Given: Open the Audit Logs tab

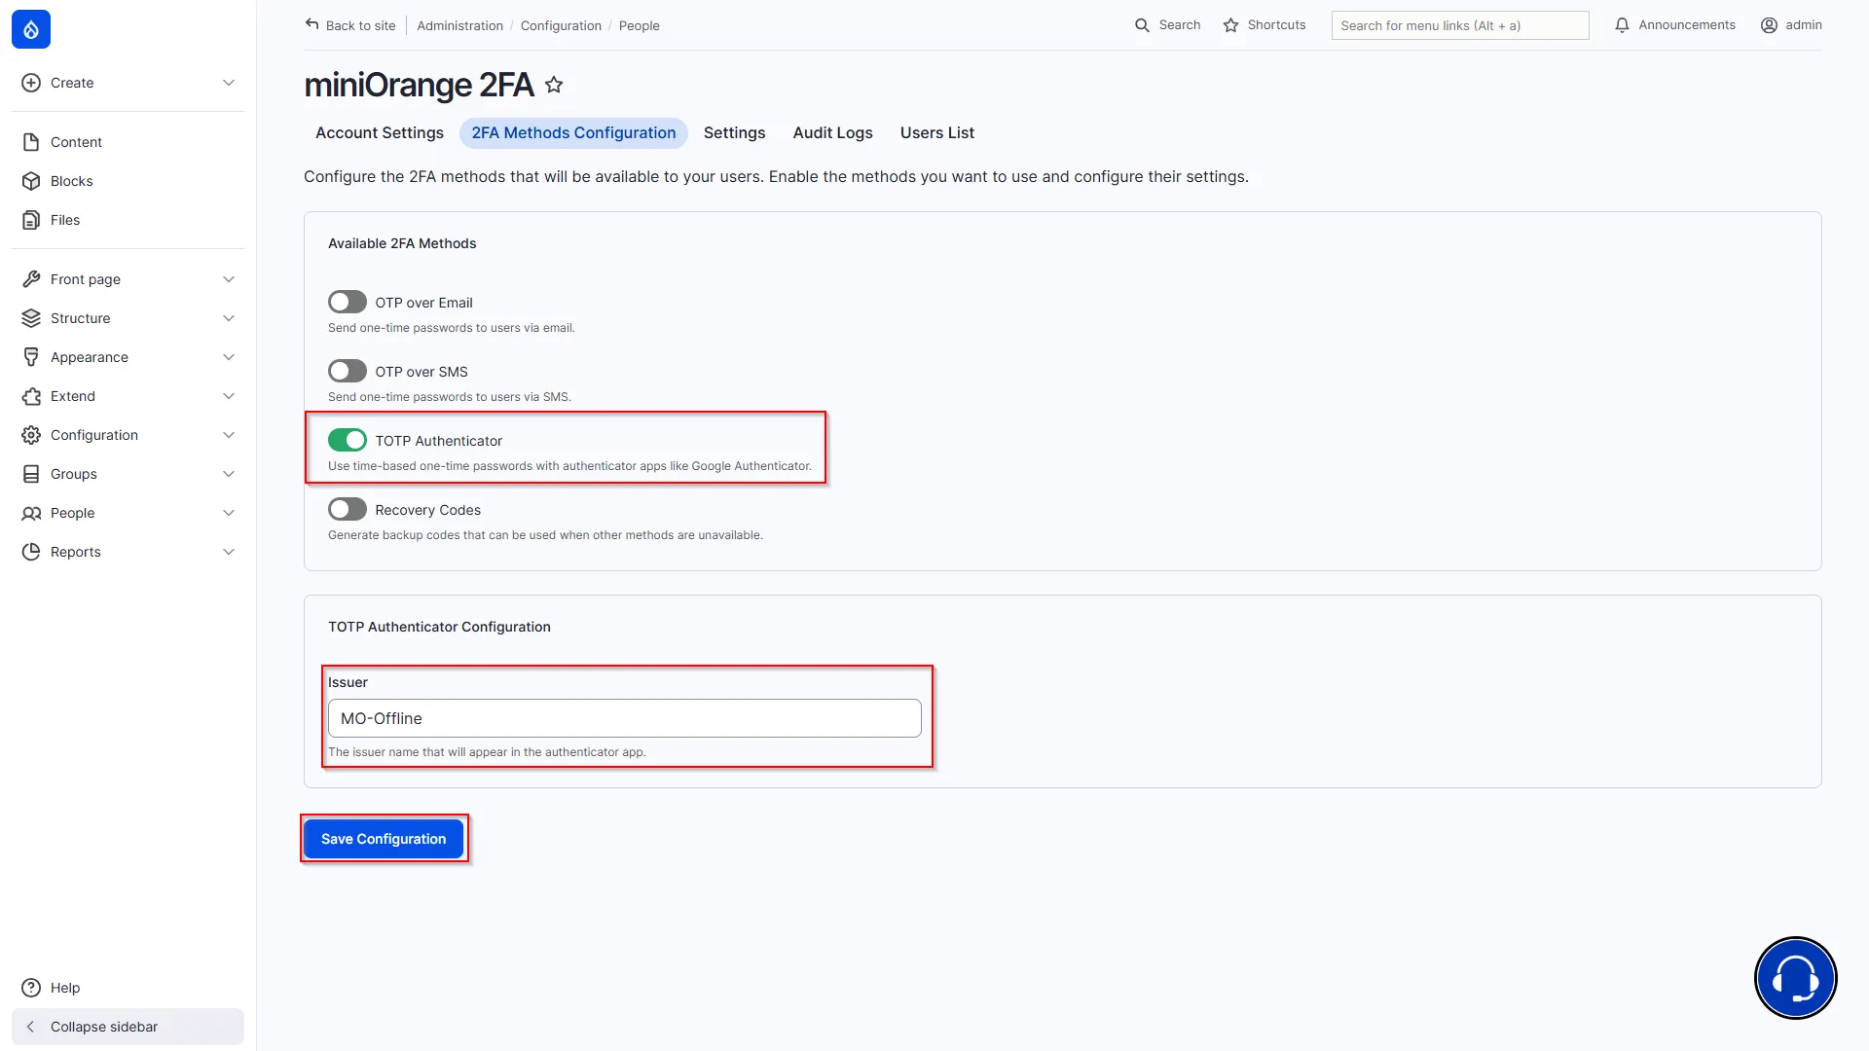Looking at the screenshot, I should pos(832,133).
